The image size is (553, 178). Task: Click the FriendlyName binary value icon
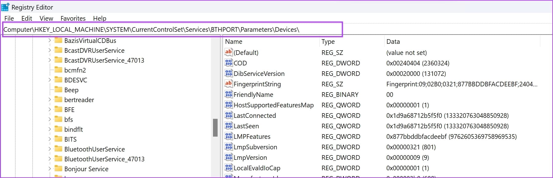point(228,94)
